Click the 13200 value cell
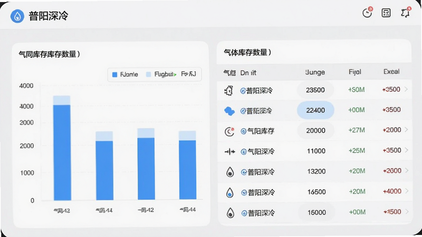This screenshot has height=237, width=422. point(316,172)
